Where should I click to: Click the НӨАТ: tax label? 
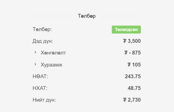tap(40, 77)
